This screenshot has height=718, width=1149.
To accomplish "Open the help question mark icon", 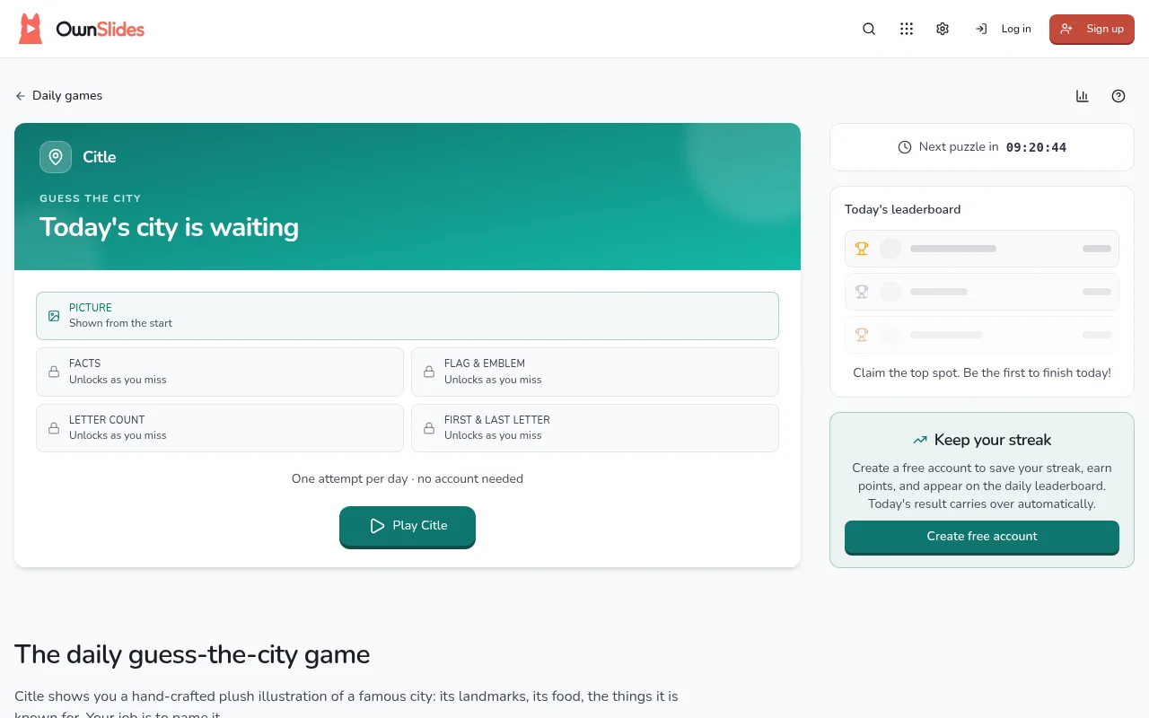I will (1118, 96).
